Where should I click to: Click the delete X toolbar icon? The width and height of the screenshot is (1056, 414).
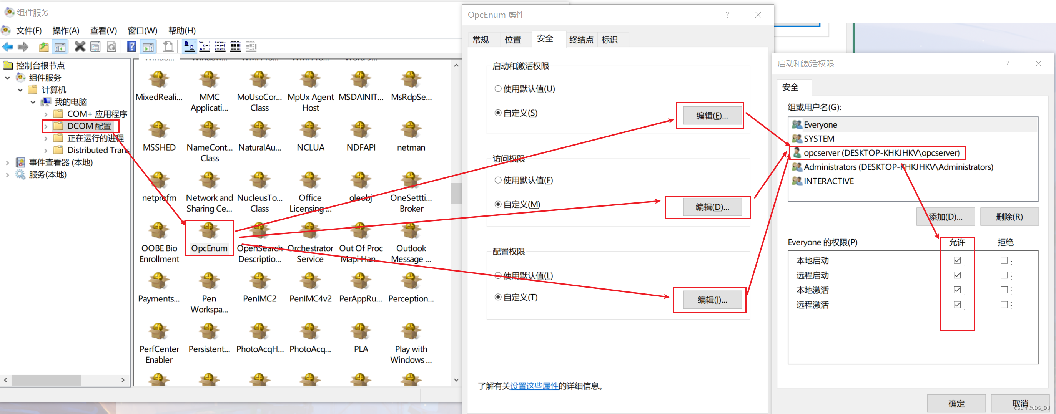click(80, 46)
